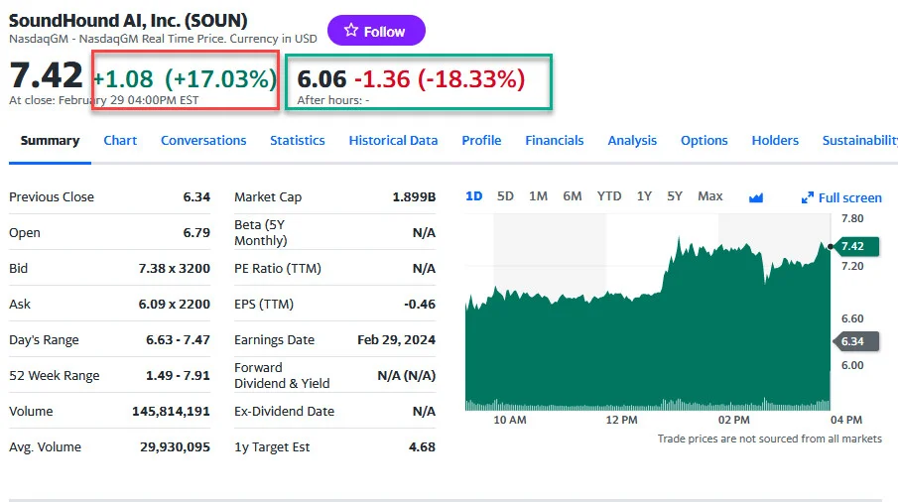Select the YTD chart range
Viewport: 898px width, 502px height.
pos(609,196)
